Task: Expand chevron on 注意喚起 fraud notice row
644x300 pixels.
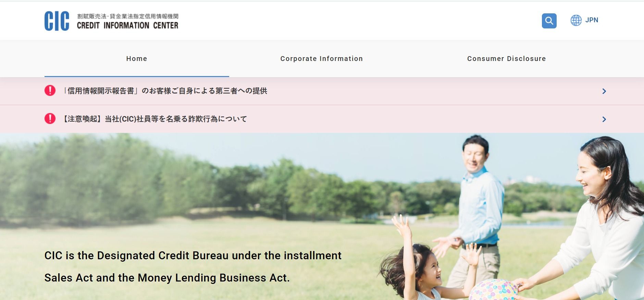Action: (x=604, y=119)
